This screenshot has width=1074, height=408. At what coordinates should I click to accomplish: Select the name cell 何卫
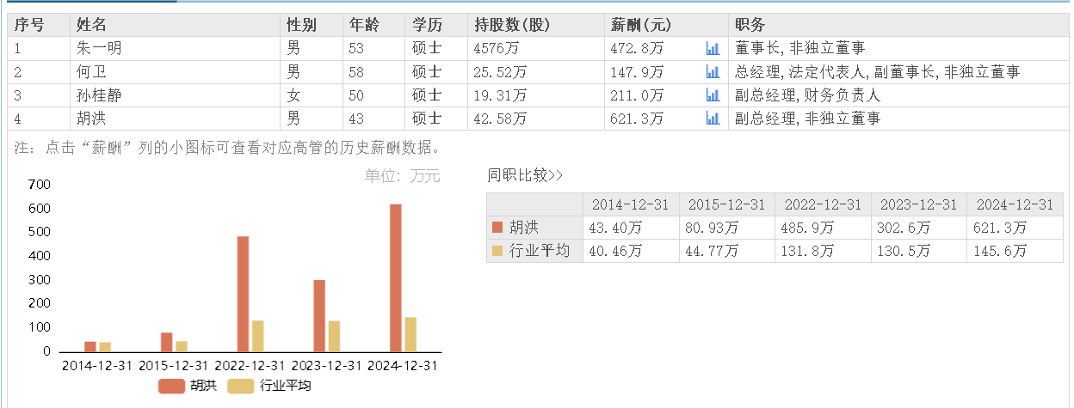91,72
